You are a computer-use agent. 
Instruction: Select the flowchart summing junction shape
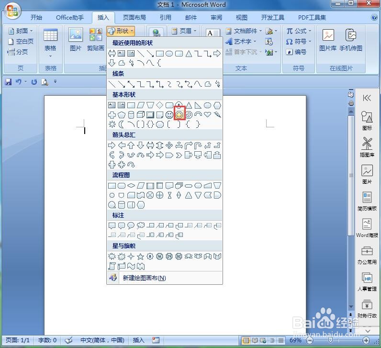[x=150, y=195]
